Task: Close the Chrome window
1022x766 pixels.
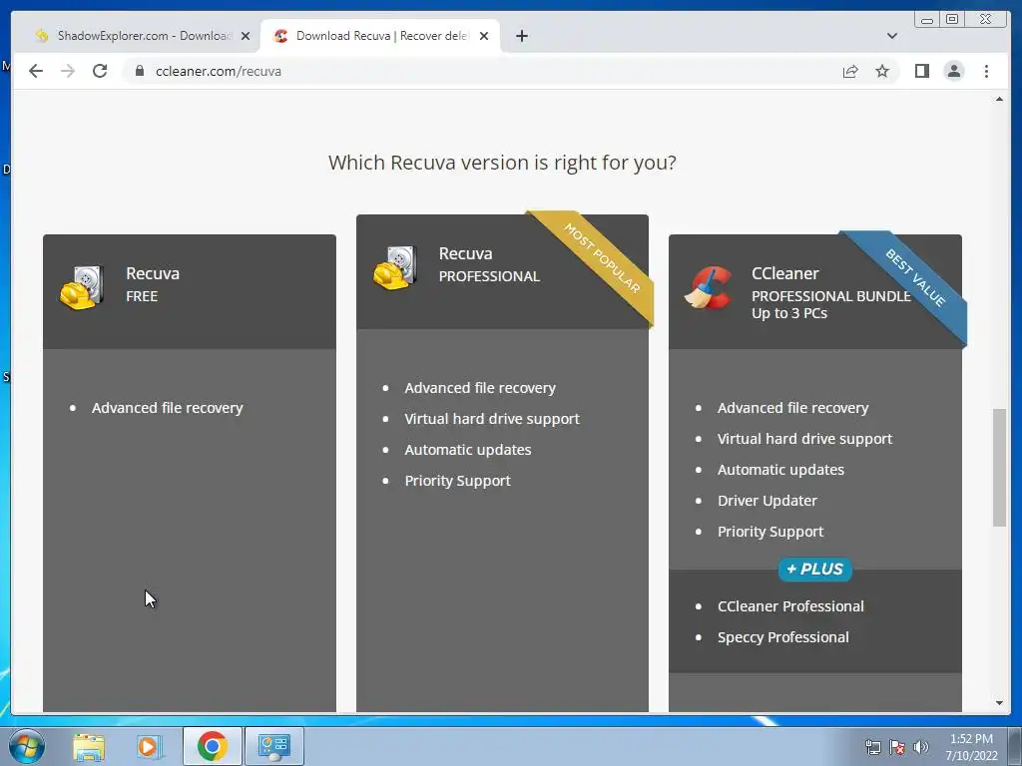Action: click(x=986, y=20)
